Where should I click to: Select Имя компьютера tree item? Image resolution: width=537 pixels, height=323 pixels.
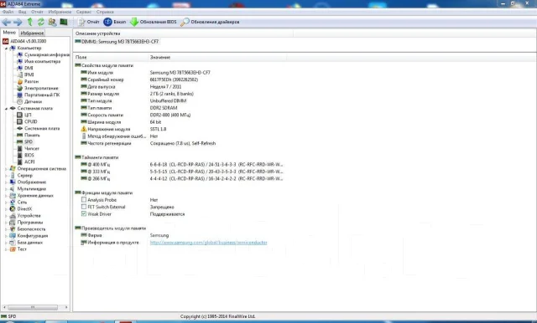tap(43, 61)
